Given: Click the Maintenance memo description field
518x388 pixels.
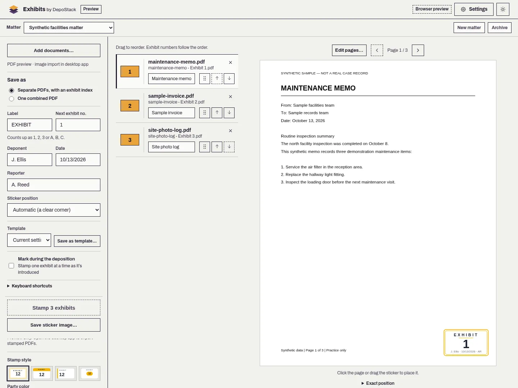Looking at the screenshot, I should [x=172, y=79].
